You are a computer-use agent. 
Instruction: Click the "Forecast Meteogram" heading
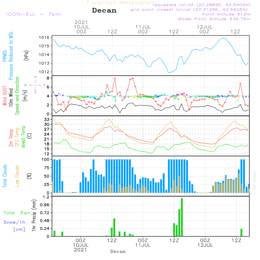click(x=121, y=3)
